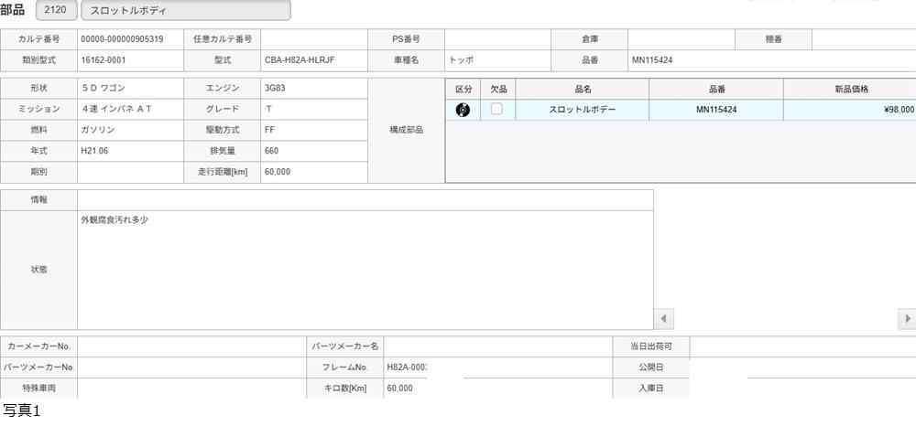Click the 新品価格 column header

850,89
